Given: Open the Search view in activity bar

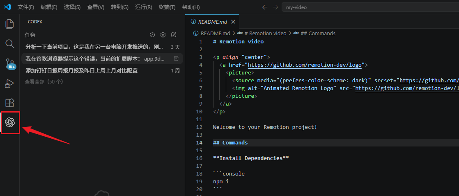Looking at the screenshot, I should [x=9, y=43].
